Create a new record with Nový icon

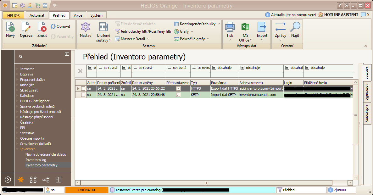10,30
